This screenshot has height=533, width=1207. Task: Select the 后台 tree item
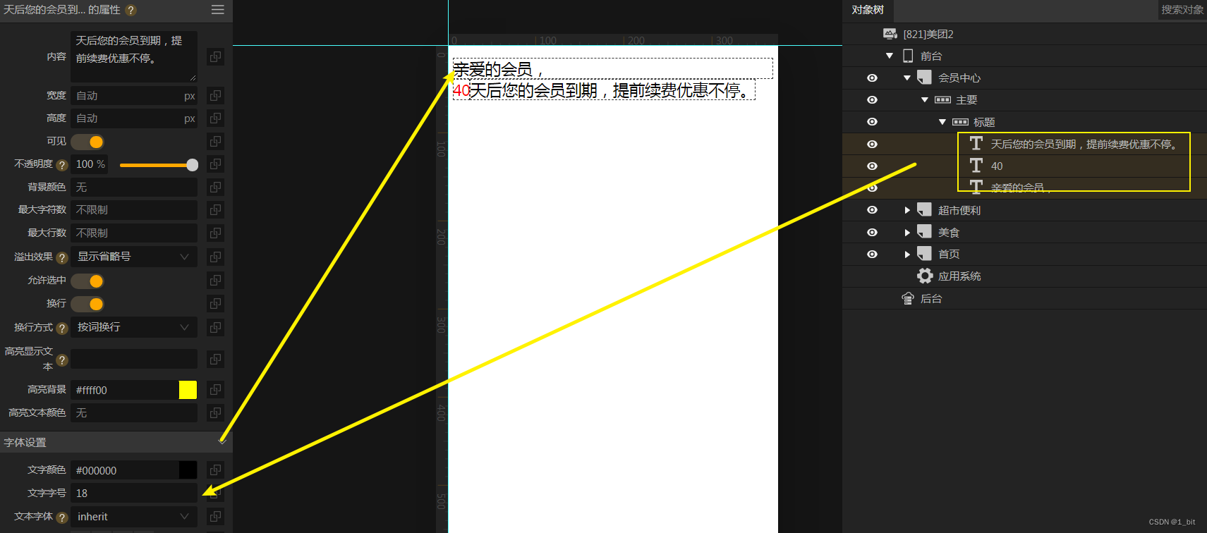931,298
